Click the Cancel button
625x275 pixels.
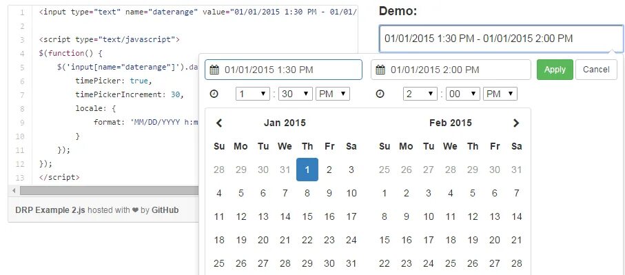(x=596, y=70)
